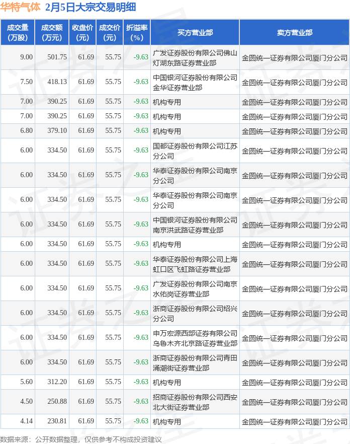Click seller 金圆统一证券 in the 312.20 row
This screenshot has height=444, width=350.
(295, 383)
